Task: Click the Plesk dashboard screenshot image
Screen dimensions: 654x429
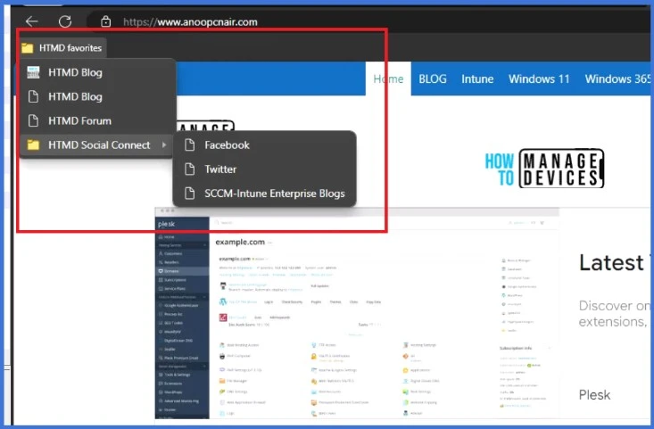Action: click(357, 313)
